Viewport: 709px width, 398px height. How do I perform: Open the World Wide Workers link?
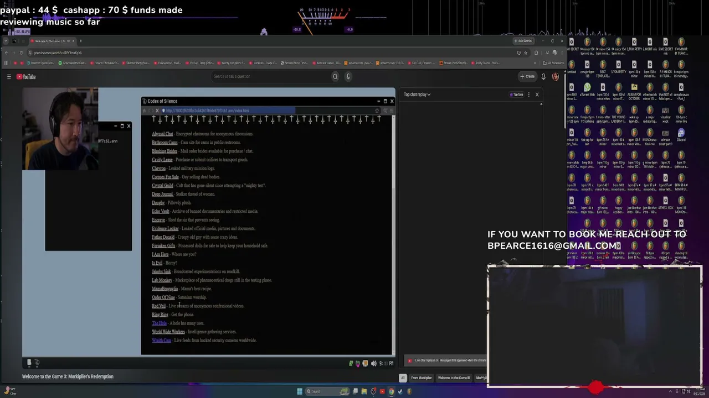168,332
